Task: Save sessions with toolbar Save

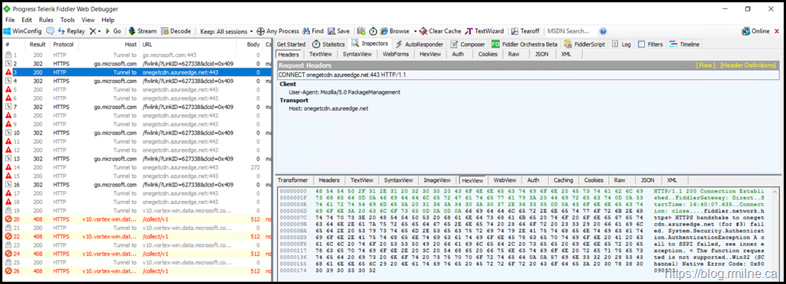Action: click(x=339, y=31)
